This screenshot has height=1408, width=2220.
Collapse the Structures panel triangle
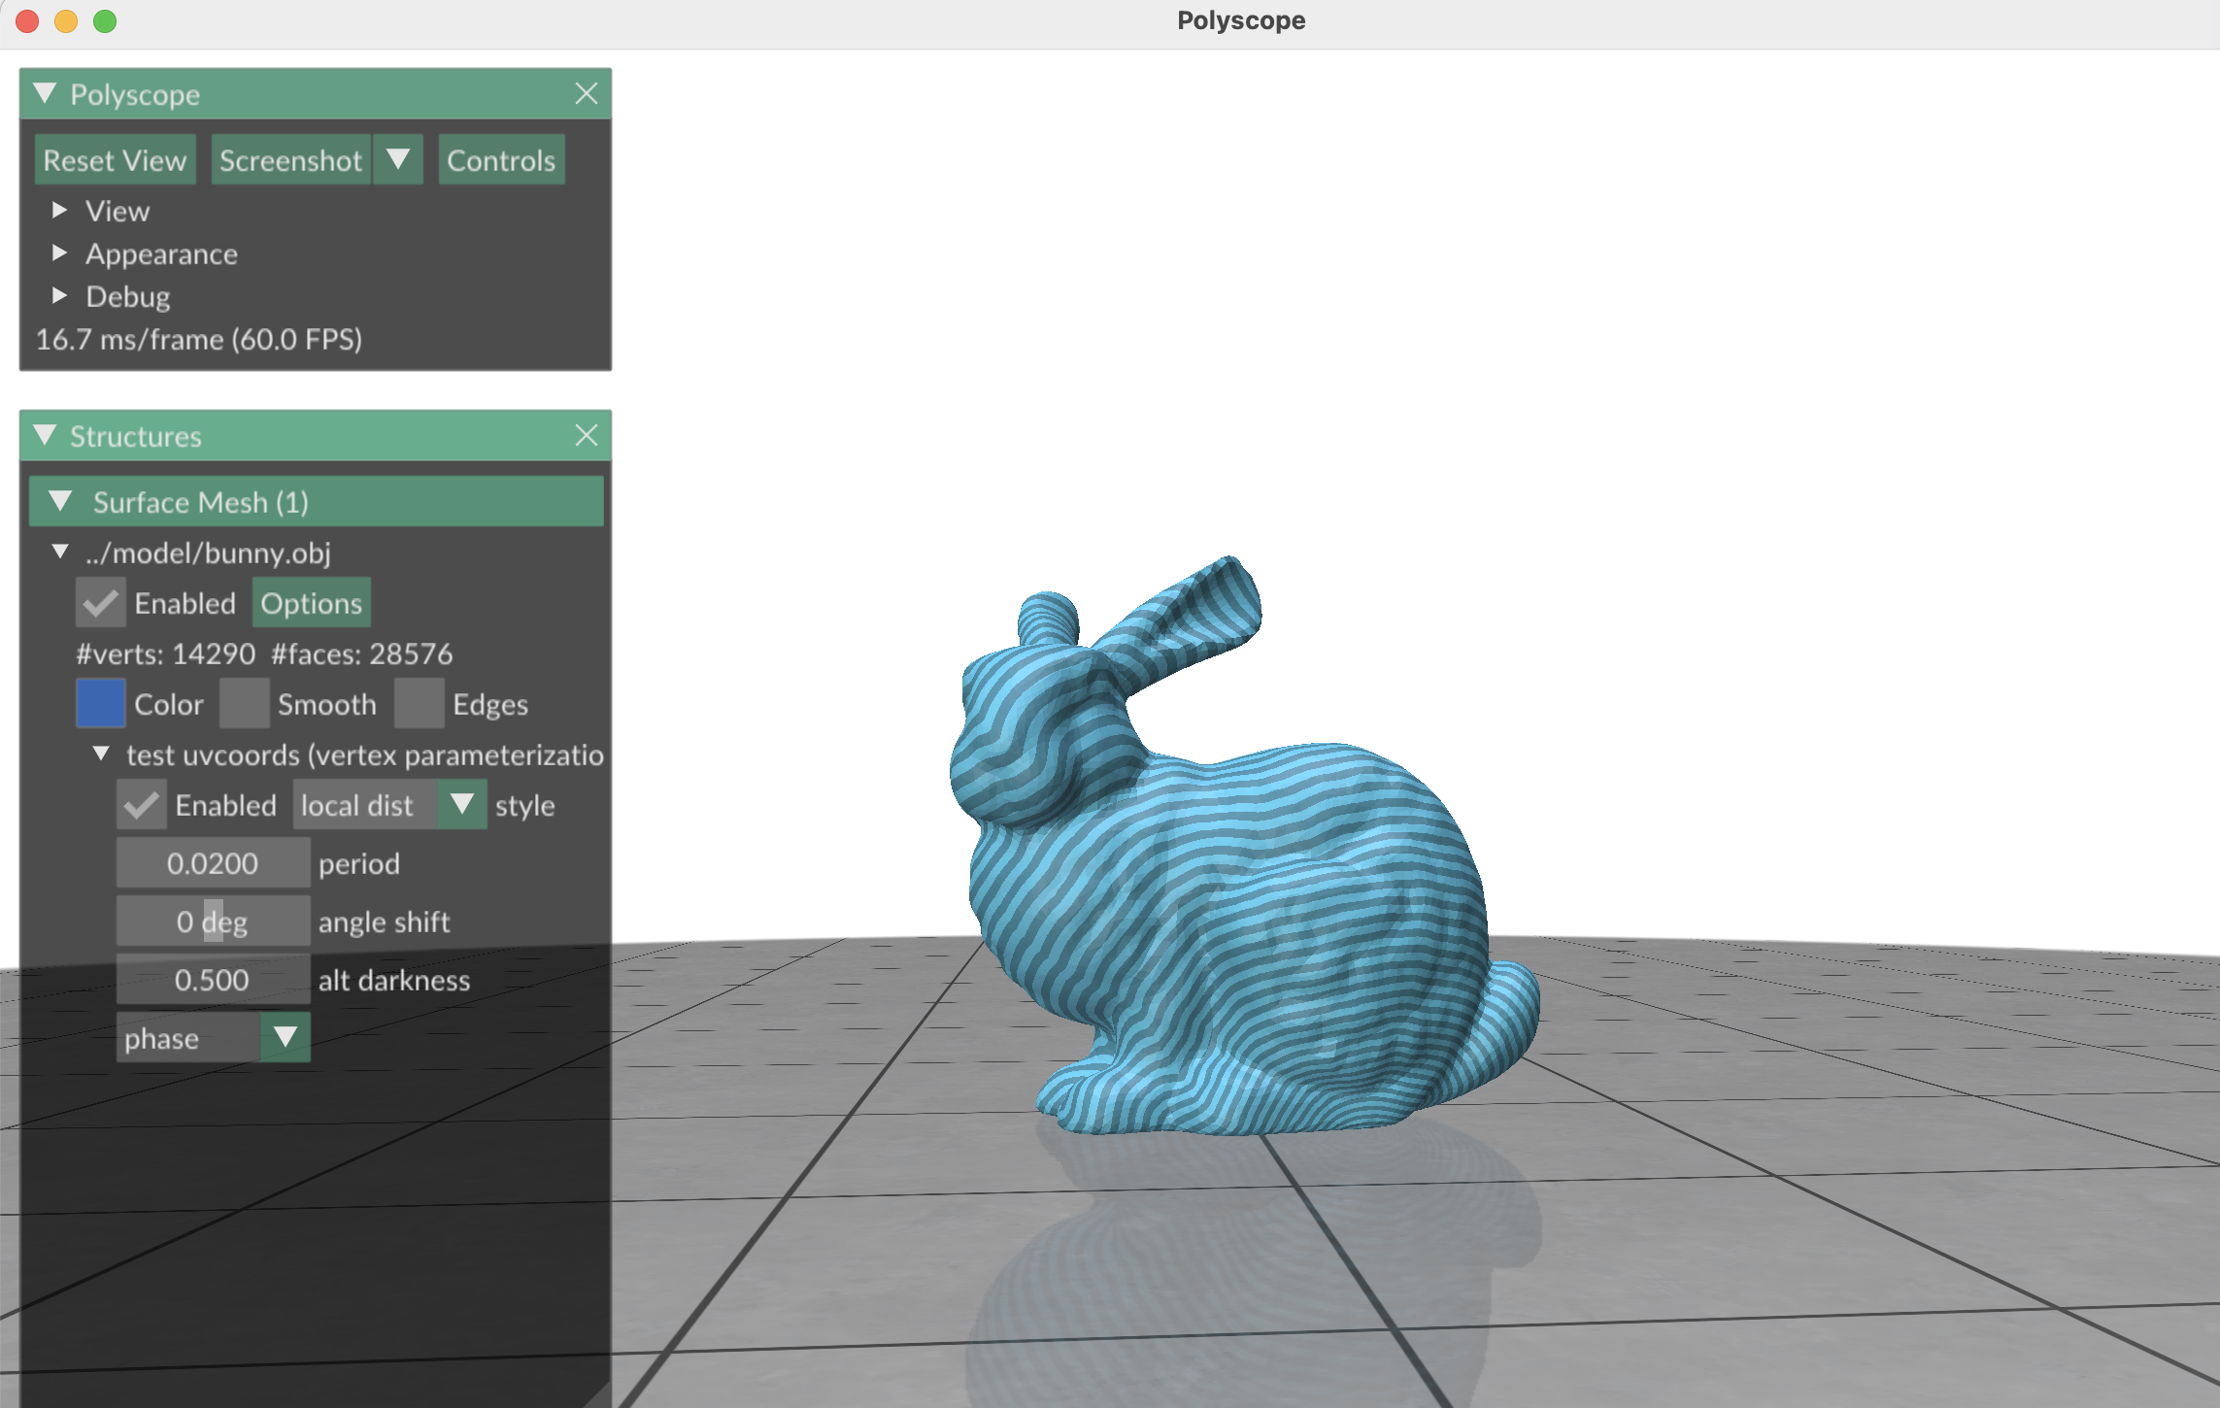[45, 436]
